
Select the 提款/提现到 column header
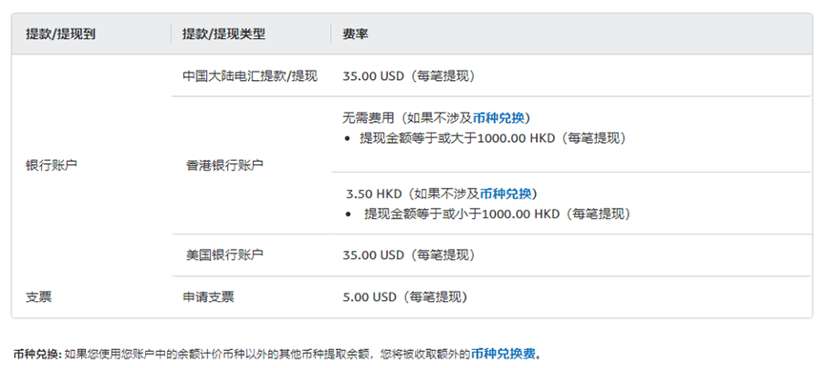60,34
